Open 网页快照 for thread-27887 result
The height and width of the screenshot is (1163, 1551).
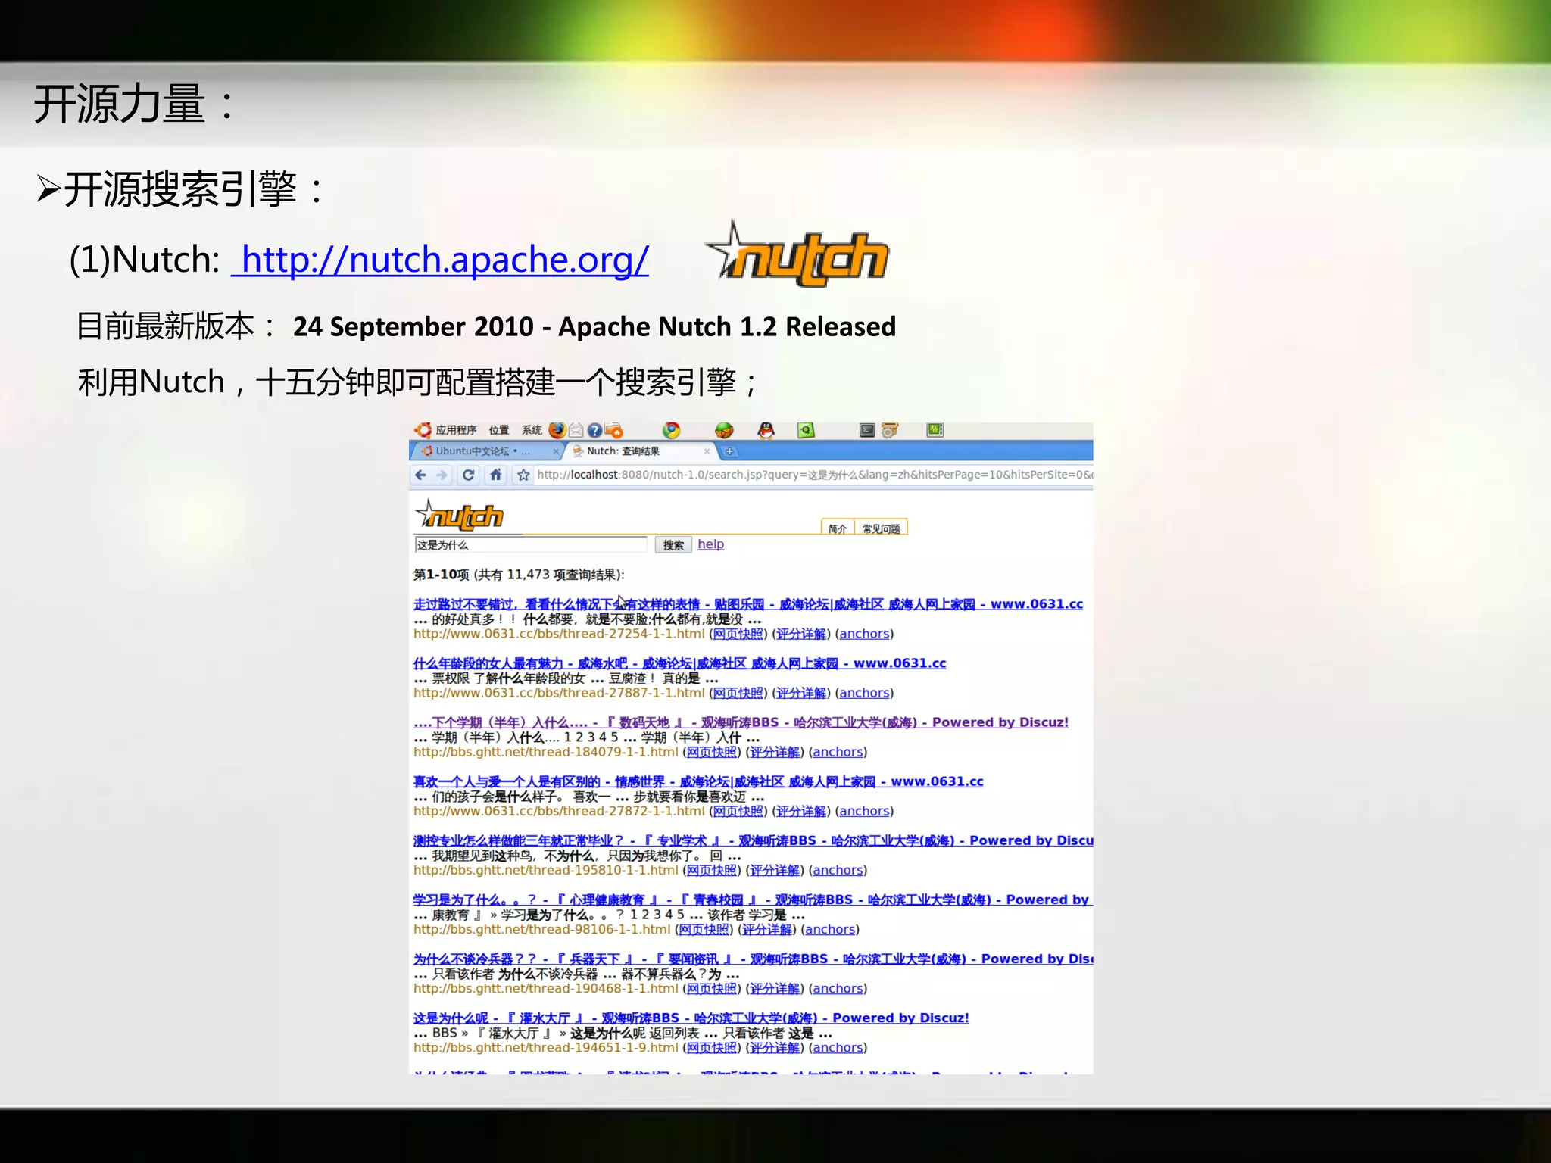pyautogui.click(x=738, y=693)
